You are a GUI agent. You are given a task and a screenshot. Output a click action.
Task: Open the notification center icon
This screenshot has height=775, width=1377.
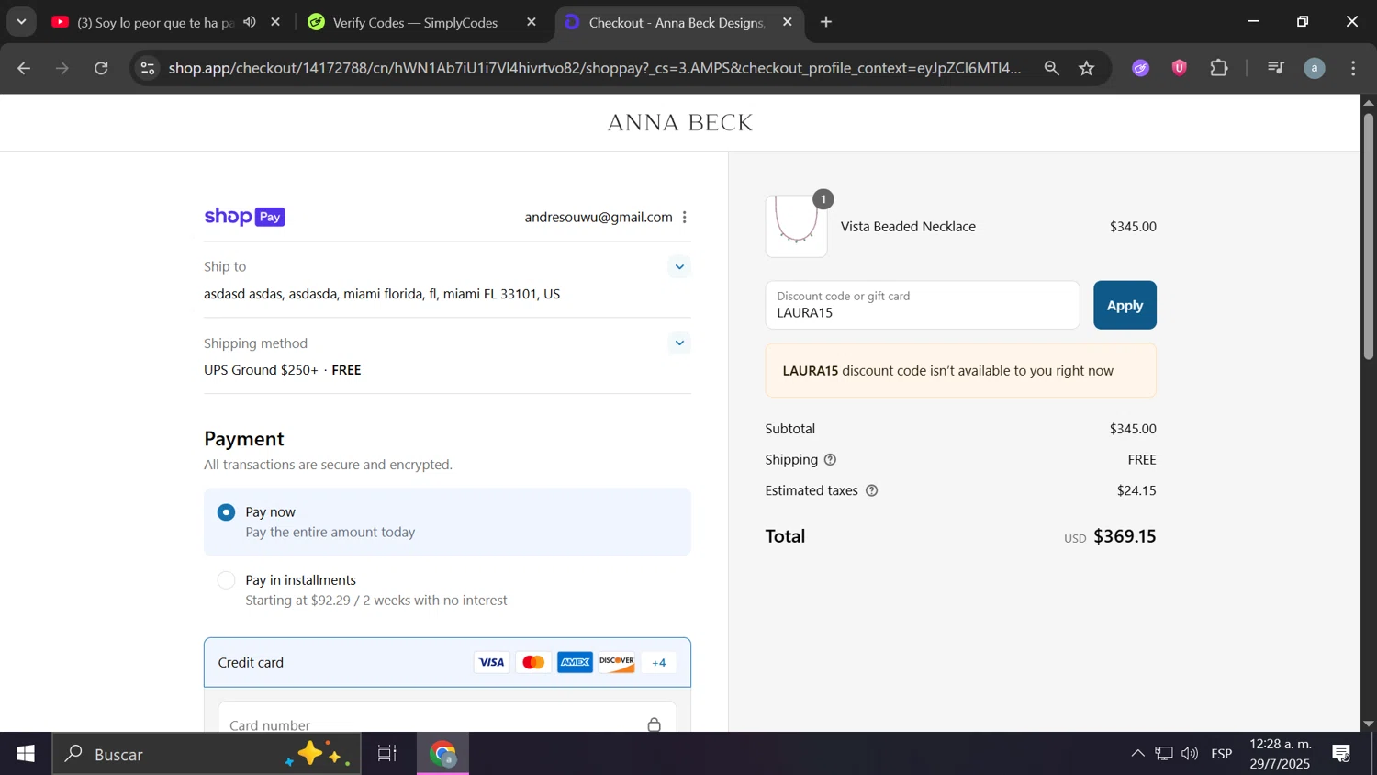(x=1341, y=754)
